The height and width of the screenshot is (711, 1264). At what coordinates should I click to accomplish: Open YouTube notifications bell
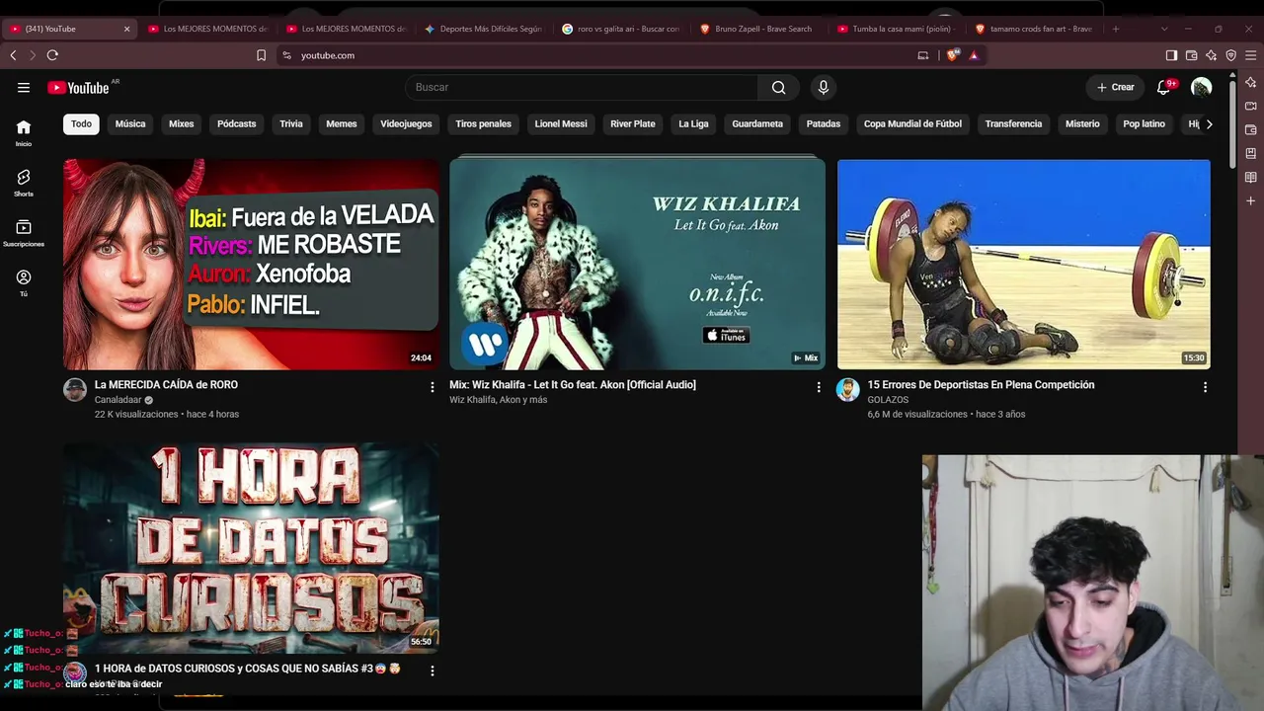point(1163,87)
